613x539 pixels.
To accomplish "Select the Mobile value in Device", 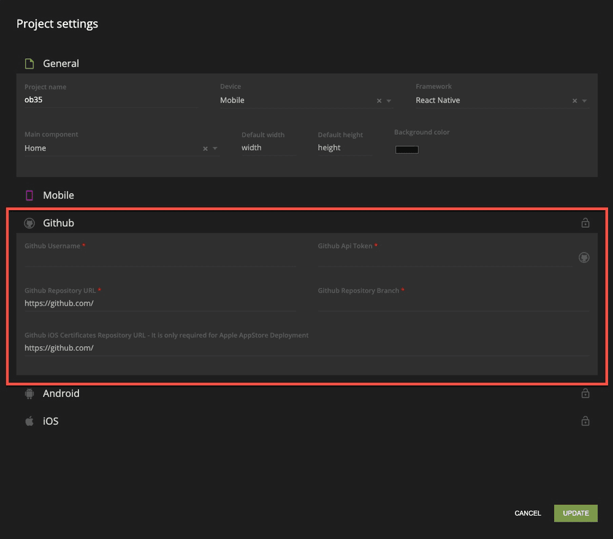I will point(232,100).
